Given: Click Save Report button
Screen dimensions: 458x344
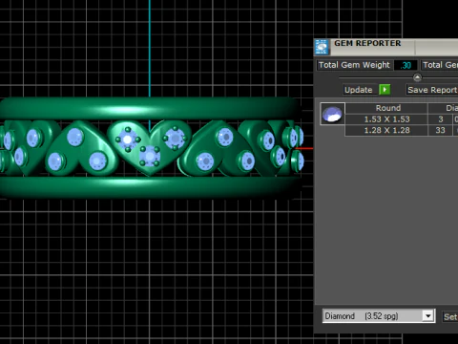Looking at the screenshot, I should click(x=432, y=90).
